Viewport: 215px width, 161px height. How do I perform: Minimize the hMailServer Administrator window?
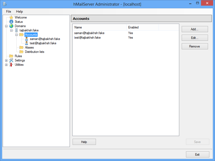pos(190,3)
